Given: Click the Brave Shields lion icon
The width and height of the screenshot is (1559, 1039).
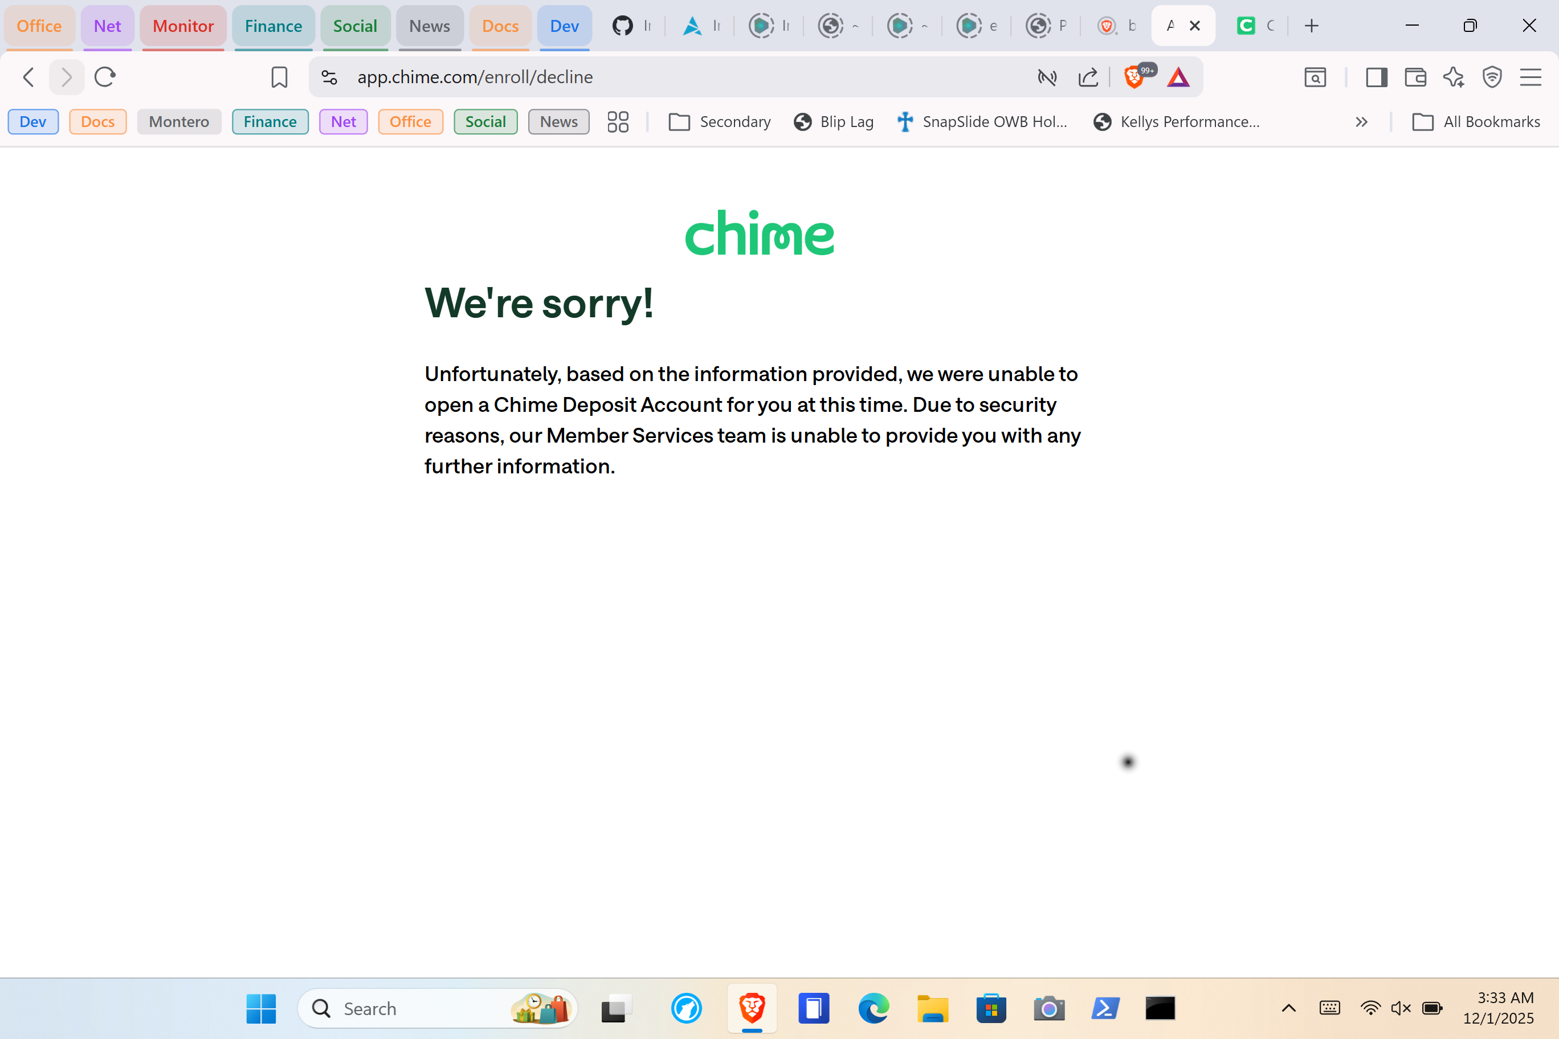Looking at the screenshot, I should [1133, 77].
